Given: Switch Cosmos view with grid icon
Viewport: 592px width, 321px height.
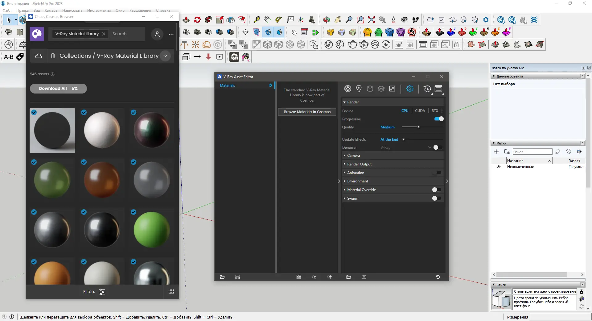Looking at the screenshot, I should click(x=171, y=291).
